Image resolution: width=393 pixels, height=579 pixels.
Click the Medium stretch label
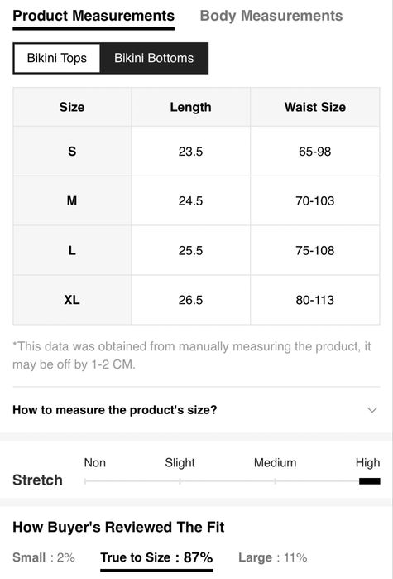tap(275, 463)
